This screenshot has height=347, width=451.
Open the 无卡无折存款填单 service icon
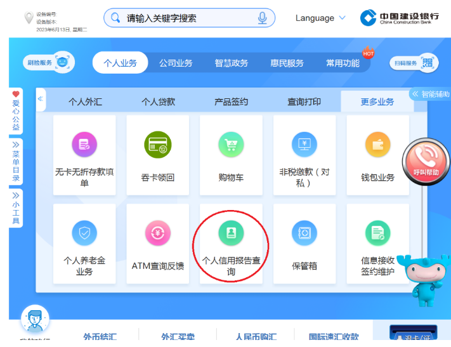(84, 145)
